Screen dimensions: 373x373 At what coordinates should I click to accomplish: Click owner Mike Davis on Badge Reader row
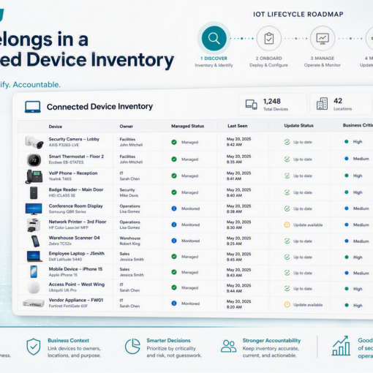[129, 195]
